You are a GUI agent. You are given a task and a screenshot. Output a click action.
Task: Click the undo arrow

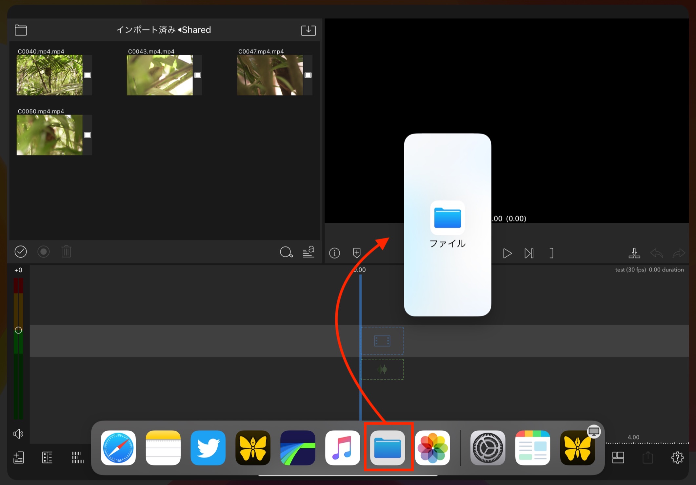pos(657,253)
